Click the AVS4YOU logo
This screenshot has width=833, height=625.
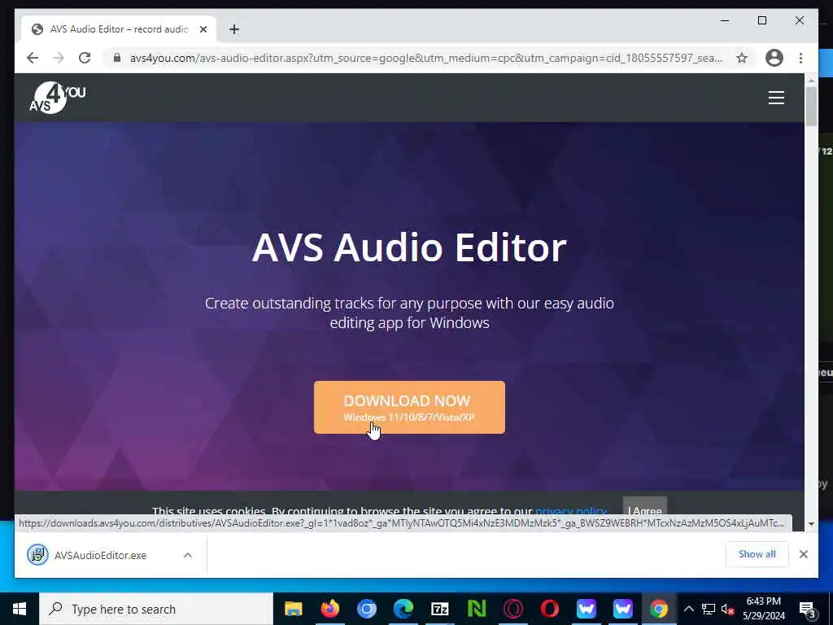(x=58, y=98)
